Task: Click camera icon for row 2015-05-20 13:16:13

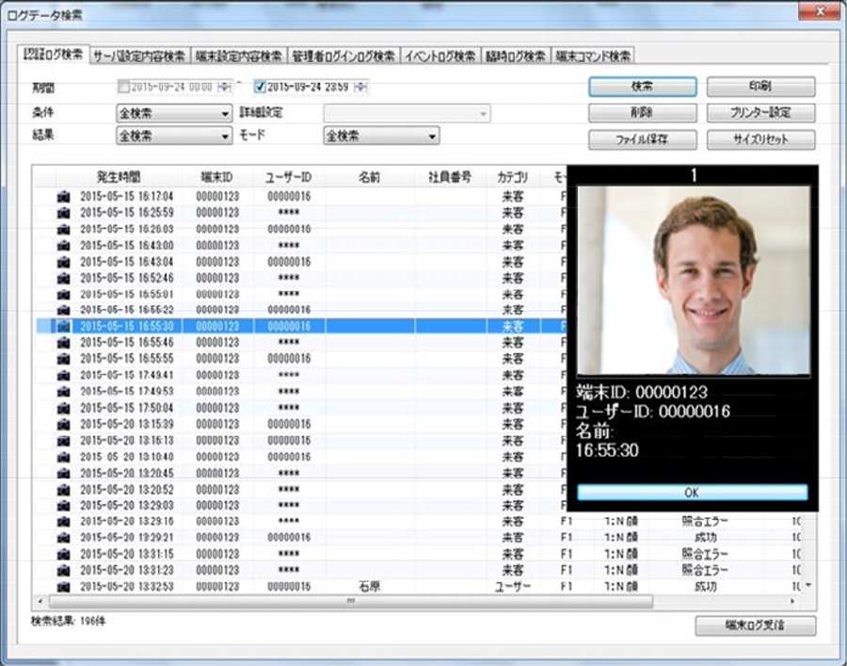Action: tap(63, 441)
